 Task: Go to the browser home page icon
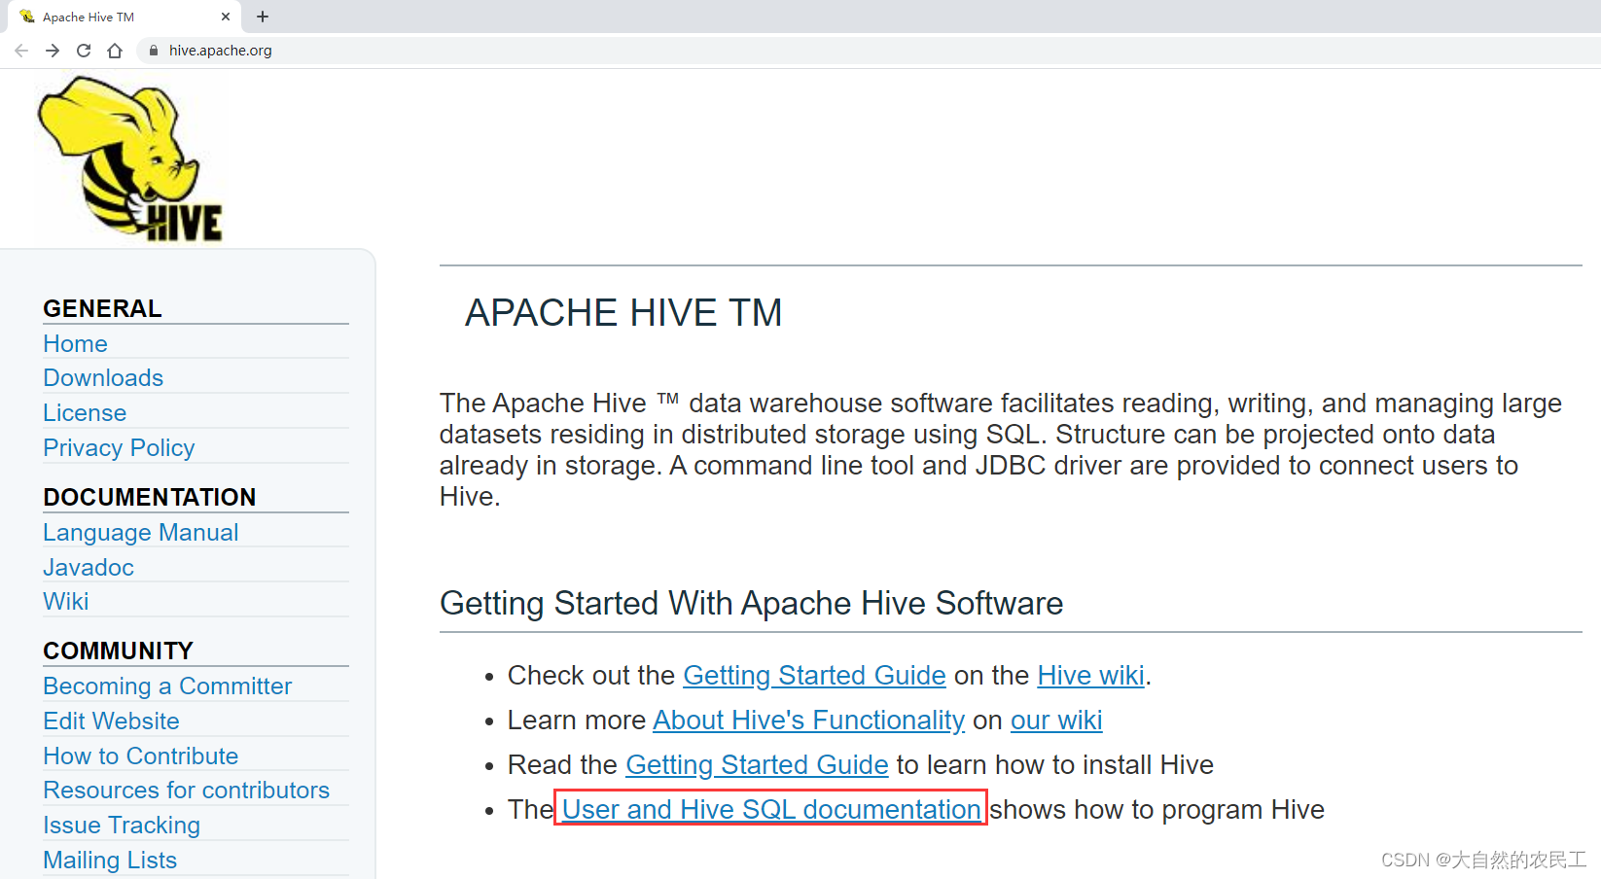115,51
